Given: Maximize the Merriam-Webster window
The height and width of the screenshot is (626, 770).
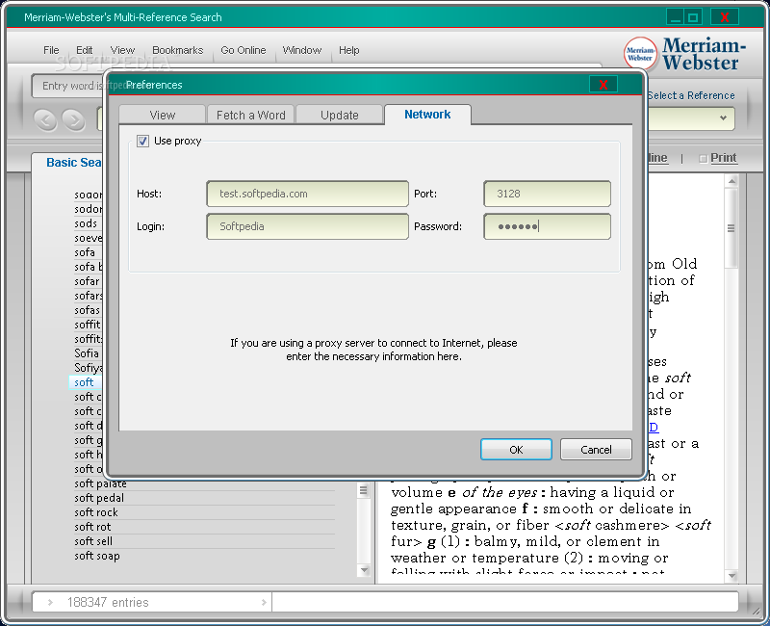Looking at the screenshot, I should tap(693, 18).
